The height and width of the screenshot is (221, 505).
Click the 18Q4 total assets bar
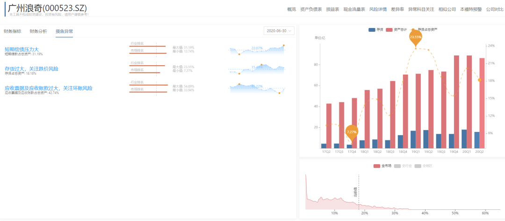[405, 111]
